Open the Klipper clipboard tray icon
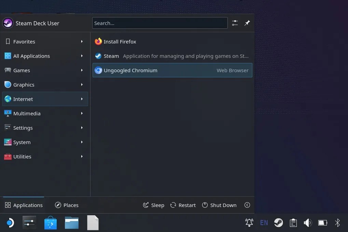Screen dimensions: 348x232 point(293,223)
